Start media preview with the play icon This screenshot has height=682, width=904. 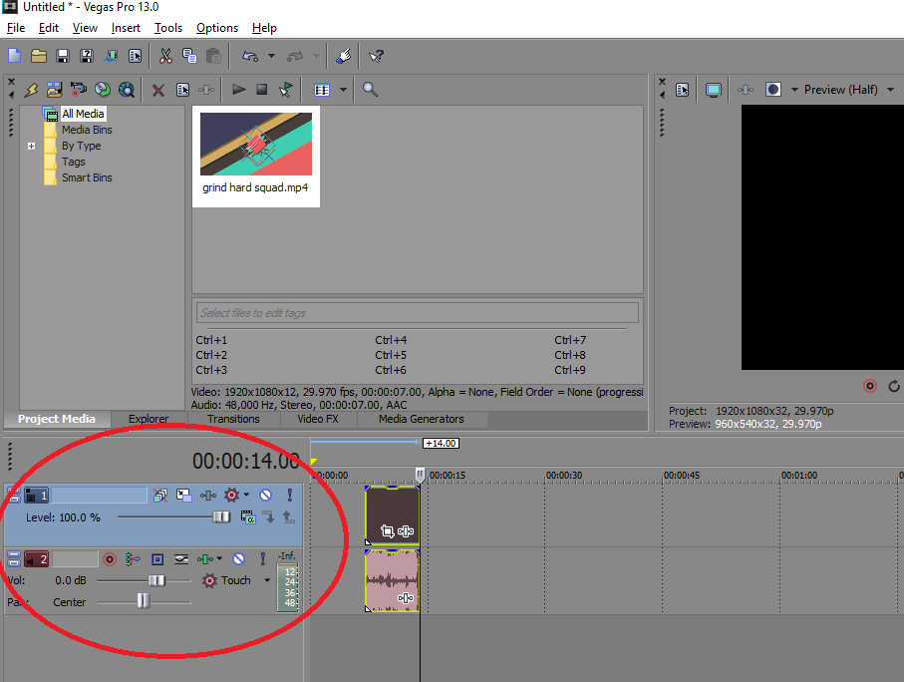coord(237,90)
